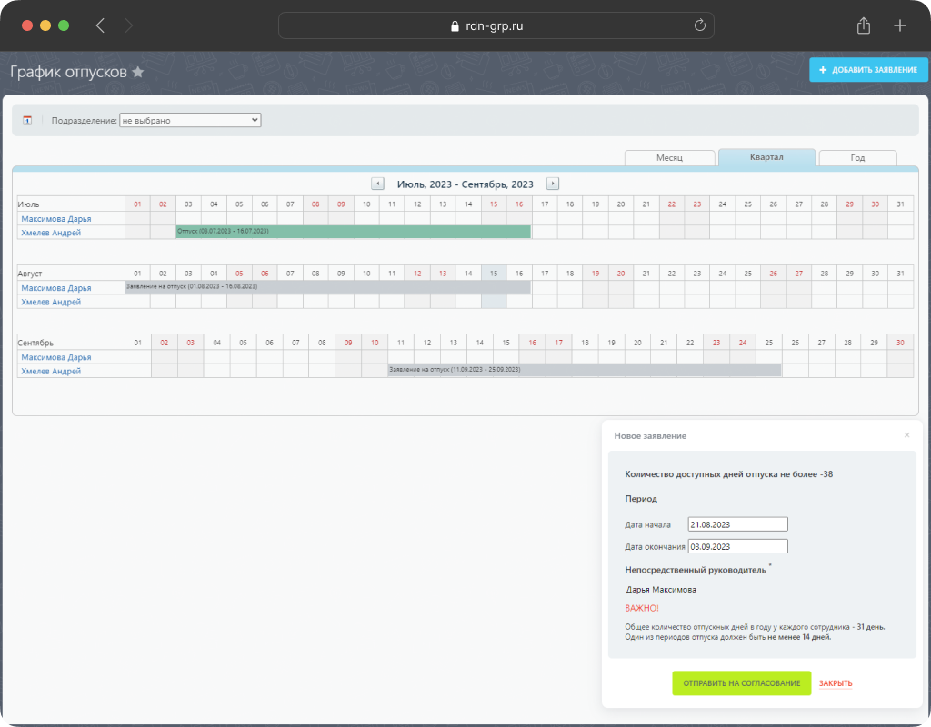Click the Июль month label
931x727 pixels.
pyautogui.click(x=28, y=204)
